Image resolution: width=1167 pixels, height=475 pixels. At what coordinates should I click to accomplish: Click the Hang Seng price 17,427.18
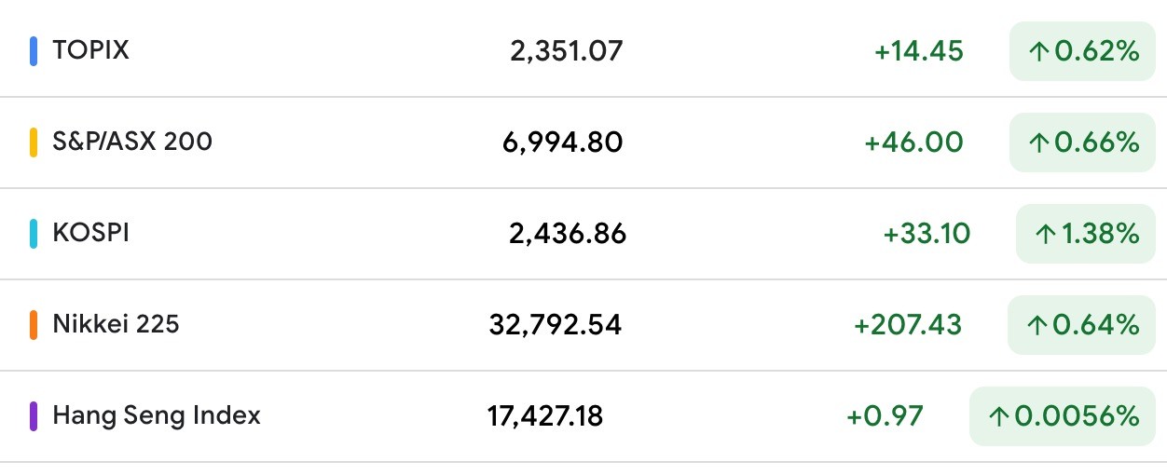[545, 416]
